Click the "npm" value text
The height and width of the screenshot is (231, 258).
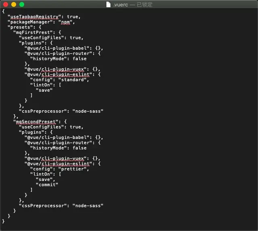point(65,22)
